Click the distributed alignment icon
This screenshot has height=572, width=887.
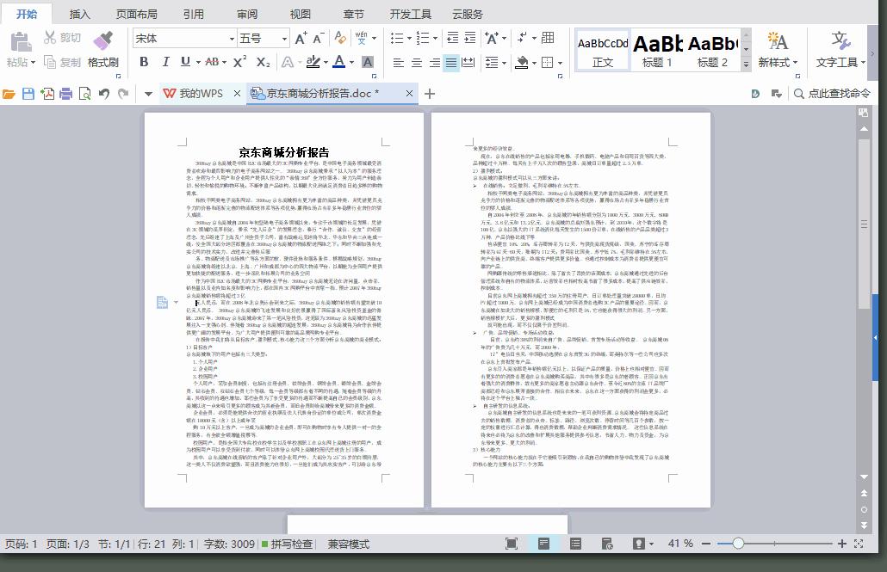coord(468,62)
